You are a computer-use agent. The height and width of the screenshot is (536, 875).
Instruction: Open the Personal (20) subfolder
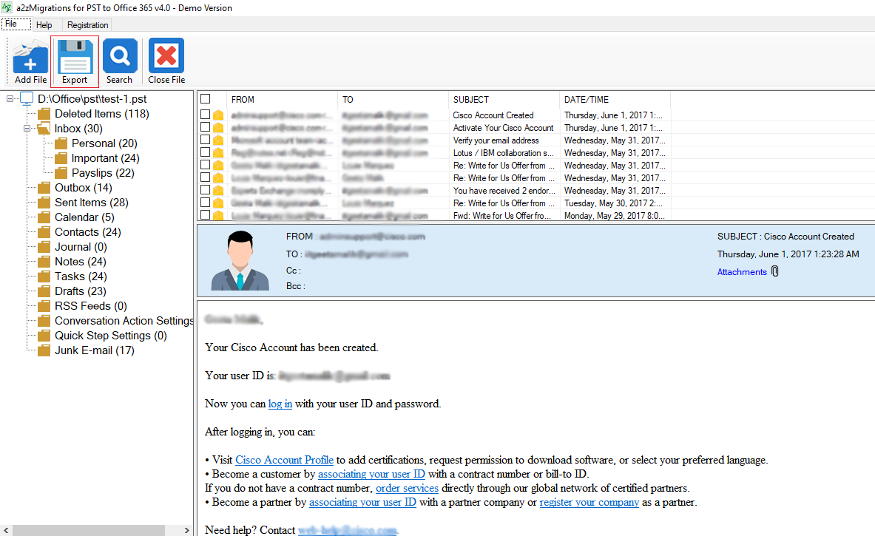[x=104, y=143]
